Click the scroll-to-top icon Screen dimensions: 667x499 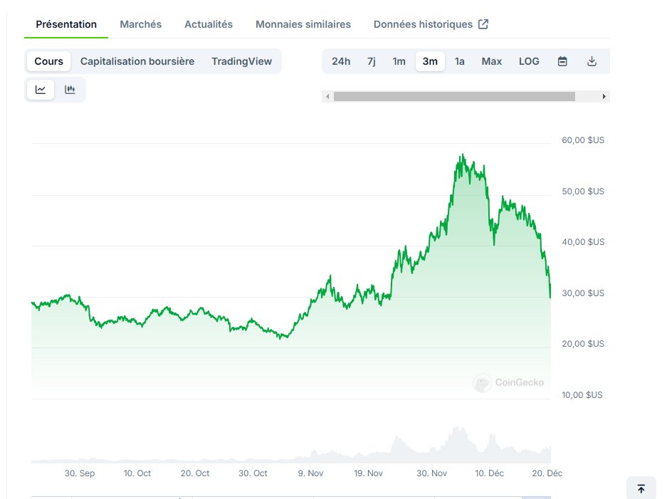click(641, 488)
